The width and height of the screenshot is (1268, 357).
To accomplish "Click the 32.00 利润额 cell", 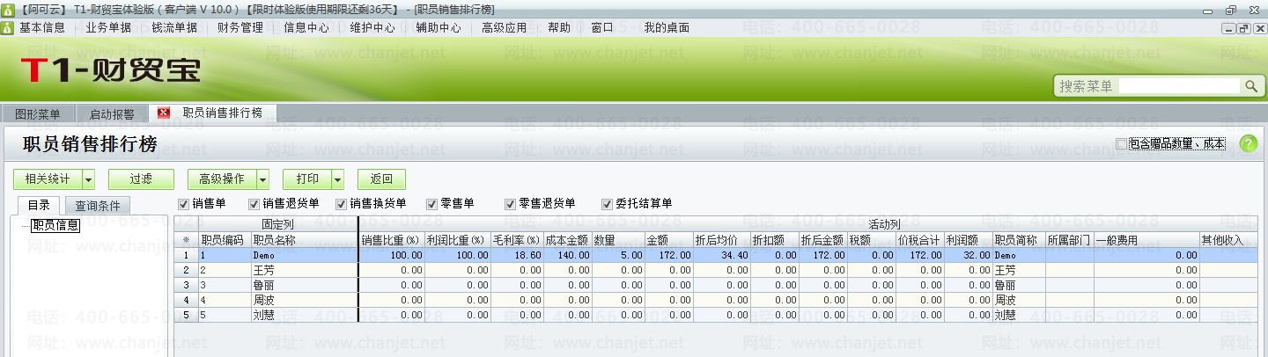I will (967, 255).
